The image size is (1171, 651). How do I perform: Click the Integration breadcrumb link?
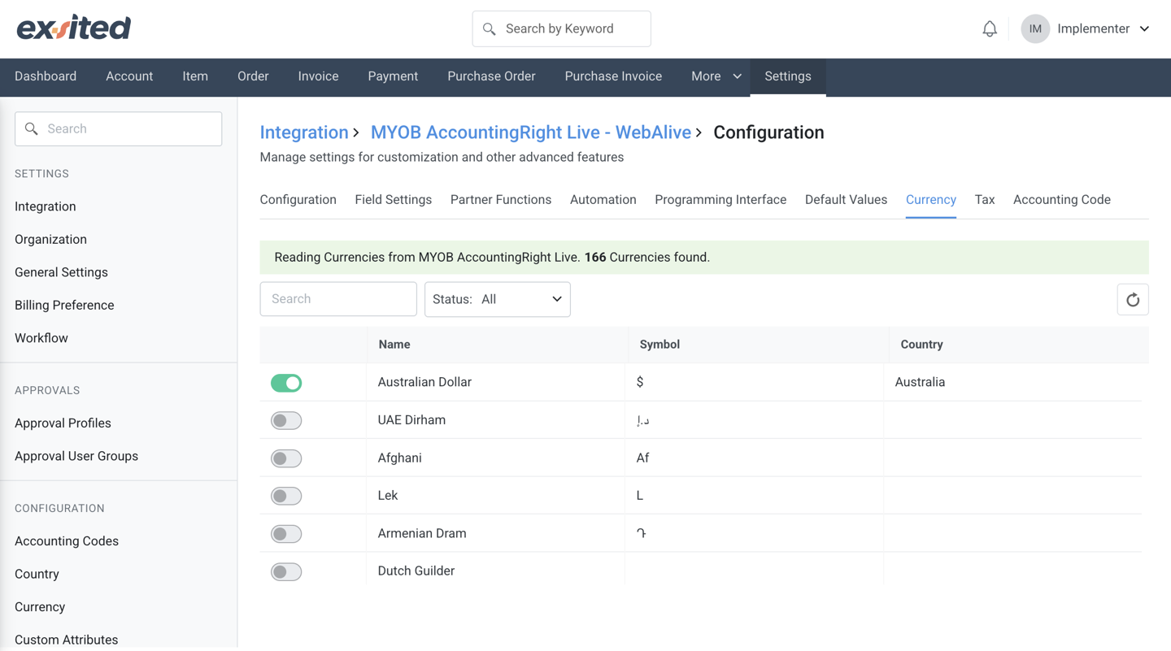tap(304, 132)
